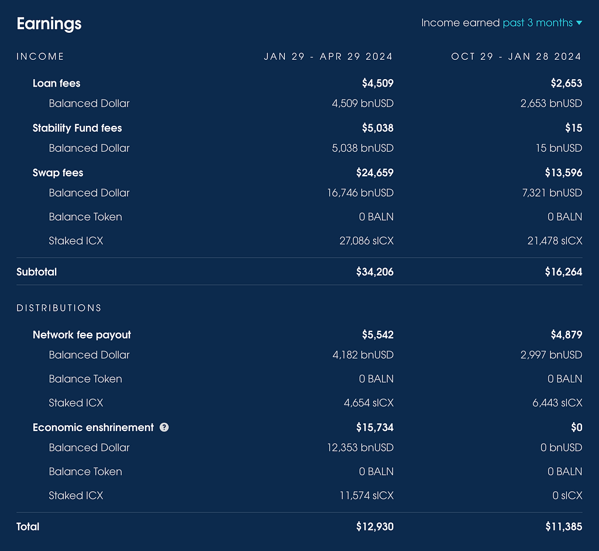Screen dimensions: 599x551
Task: Click the $15,734 enshrinement amount
Action: (375, 427)
